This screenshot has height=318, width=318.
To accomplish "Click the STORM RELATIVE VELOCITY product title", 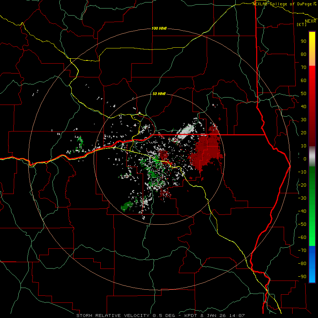I will coord(113,316).
